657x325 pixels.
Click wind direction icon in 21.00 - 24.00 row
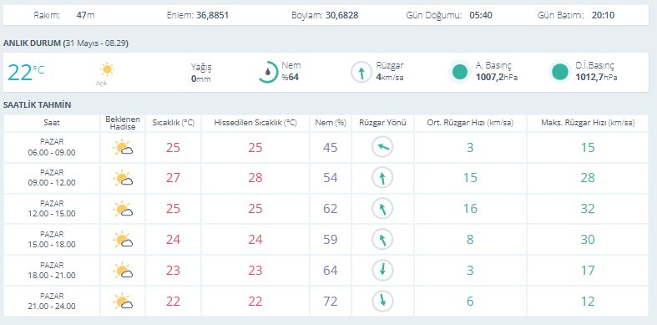(x=382, y=301)
